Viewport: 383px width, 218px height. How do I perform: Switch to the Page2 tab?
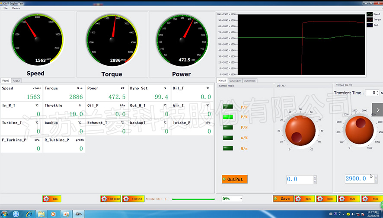point(16,80)
